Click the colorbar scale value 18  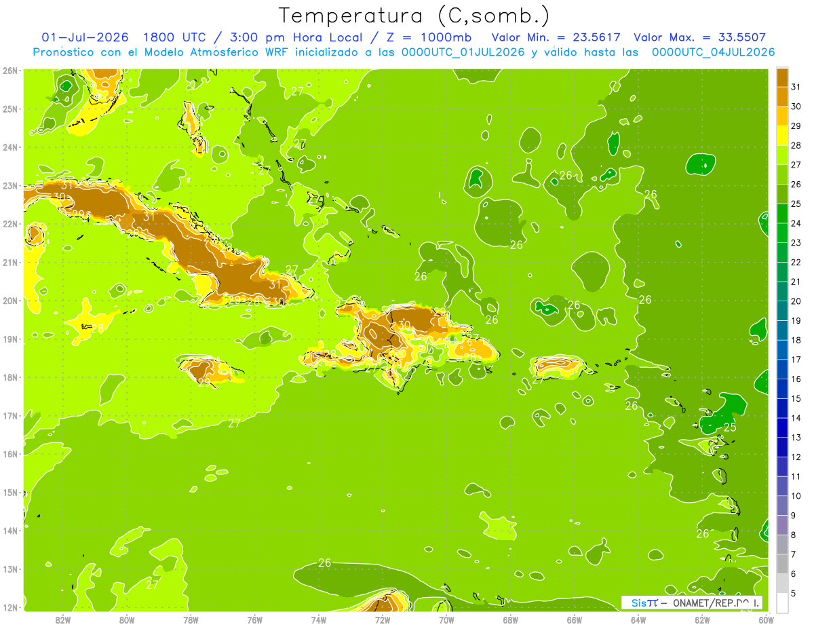pos(796,340)
